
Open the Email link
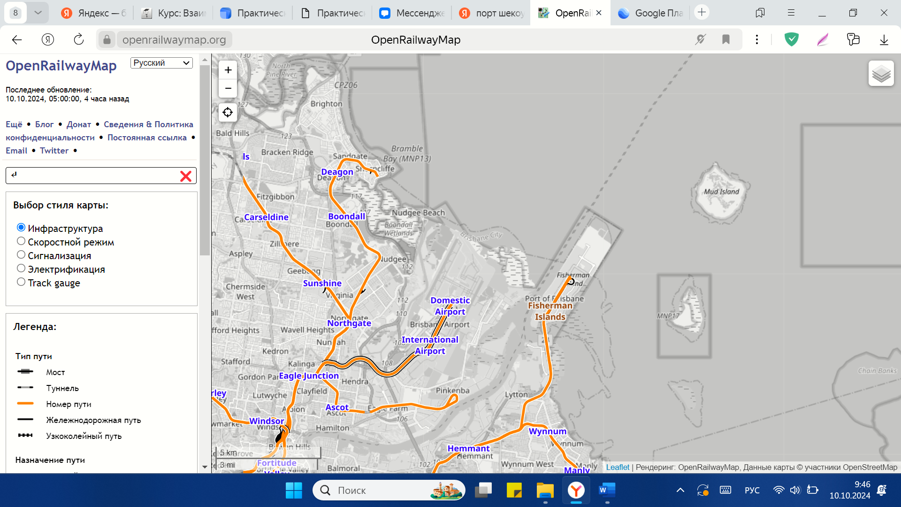click(x=16, y=151)
